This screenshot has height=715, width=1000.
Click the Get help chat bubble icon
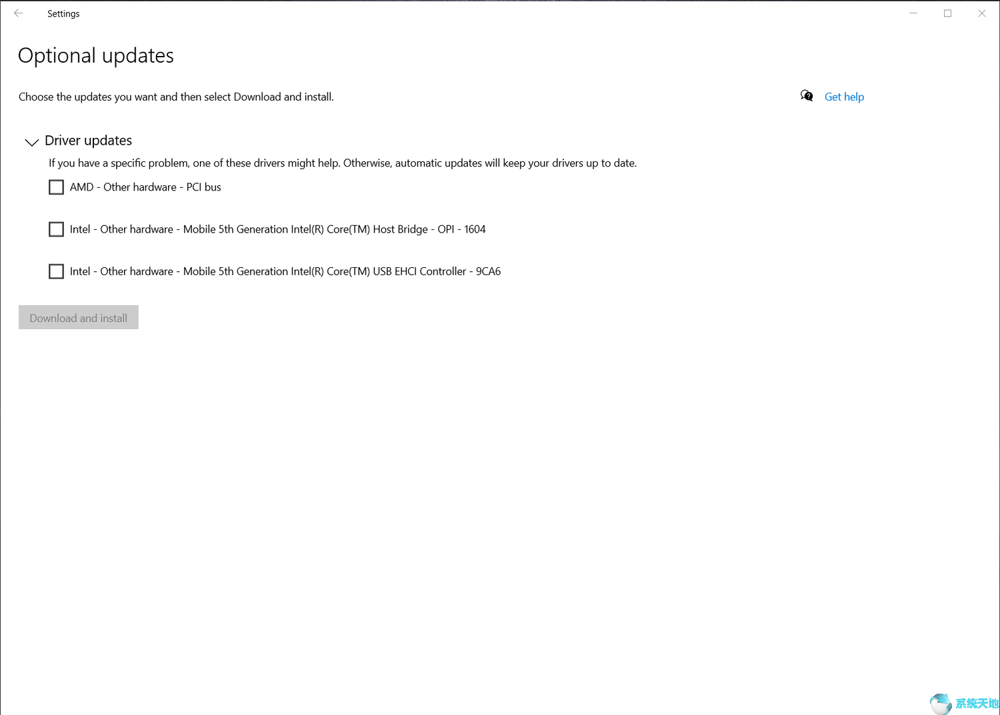(x=807, y=96)
